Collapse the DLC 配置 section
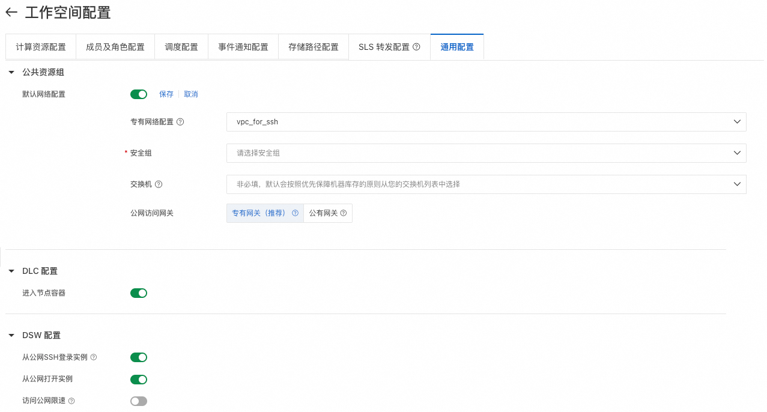767x412 pixels. [11, 271]
